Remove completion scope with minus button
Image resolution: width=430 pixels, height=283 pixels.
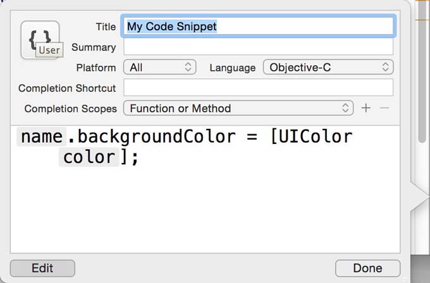click(384, 108)
